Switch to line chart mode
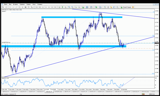Viewport: 160px width, 96px height. pyautogui.click(x=66, y=7)
